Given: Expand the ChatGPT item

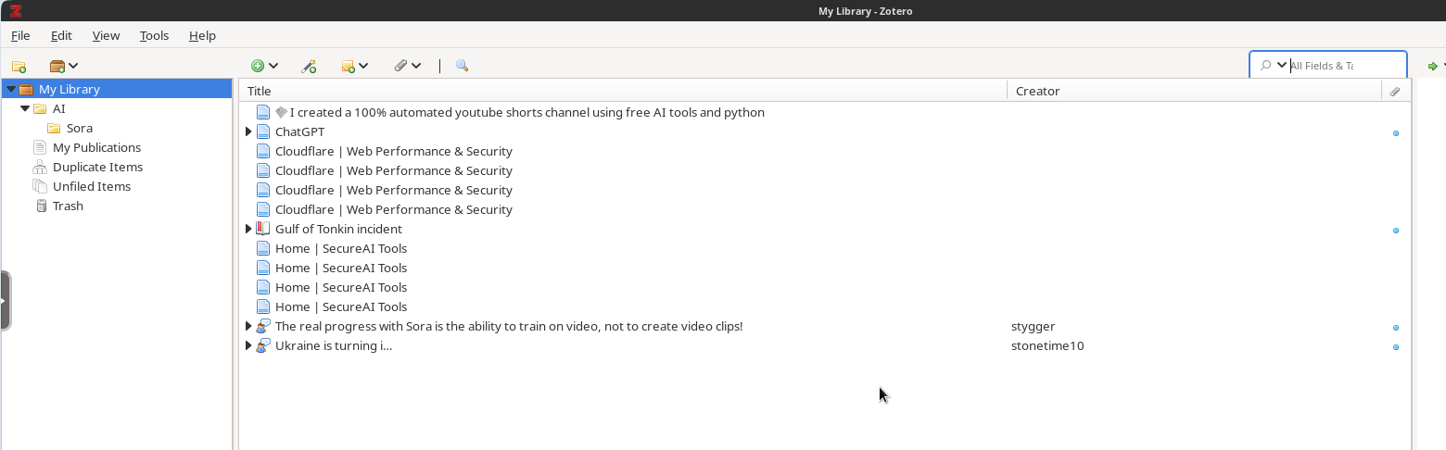Looking at the screenshot, I should tap(248, 131).
